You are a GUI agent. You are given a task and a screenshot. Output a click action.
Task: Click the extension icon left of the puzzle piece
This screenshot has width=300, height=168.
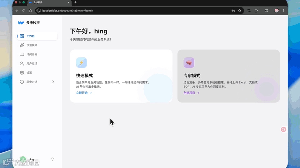(x=249, y=11)
